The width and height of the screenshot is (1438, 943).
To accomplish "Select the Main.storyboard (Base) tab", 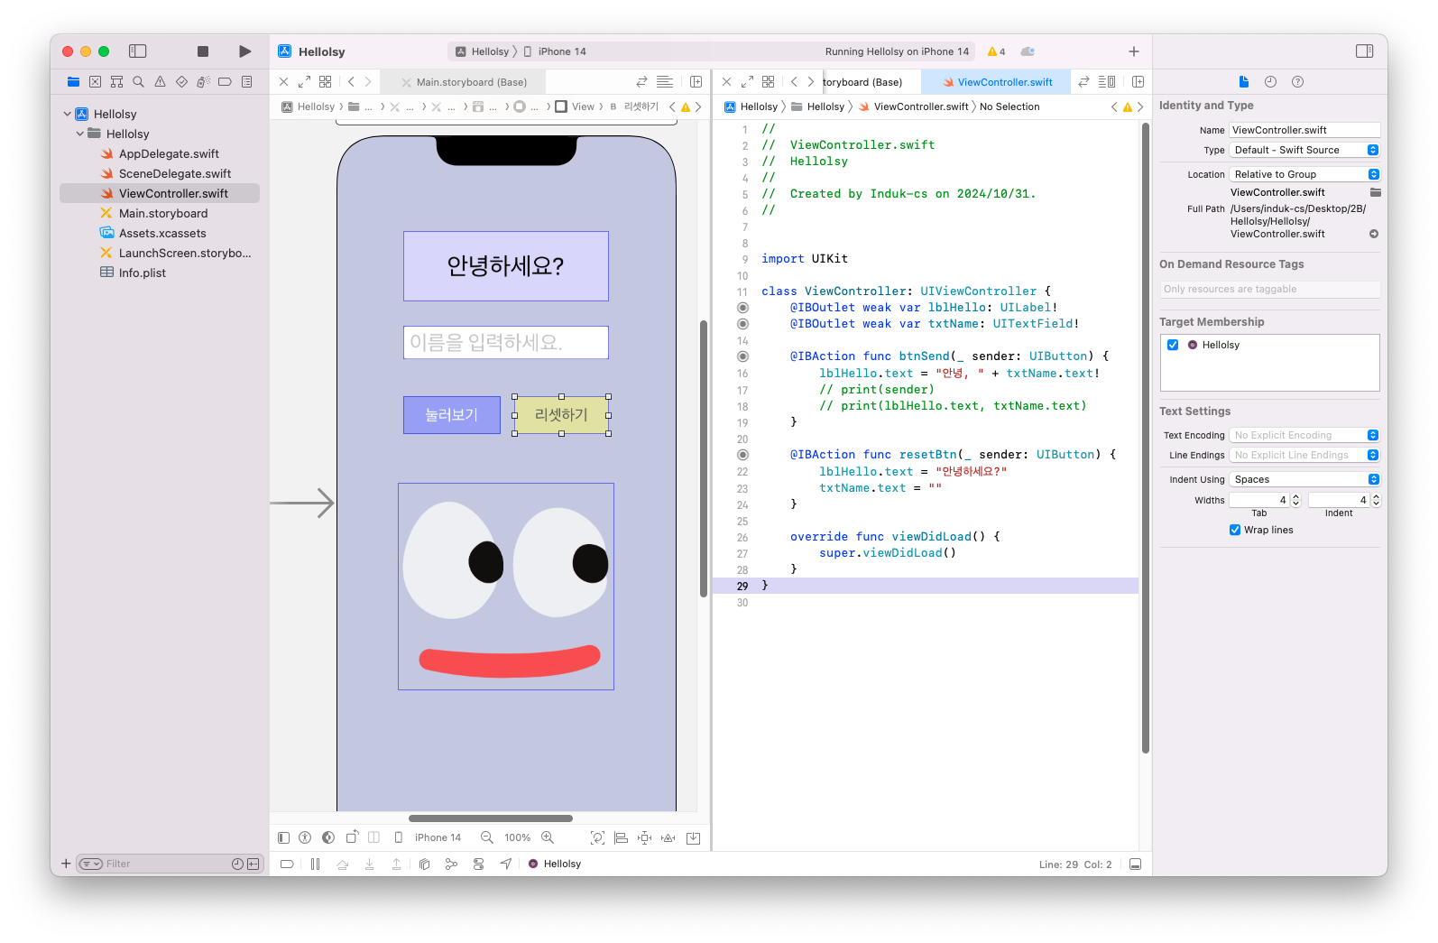I will [x=464, y=82].
